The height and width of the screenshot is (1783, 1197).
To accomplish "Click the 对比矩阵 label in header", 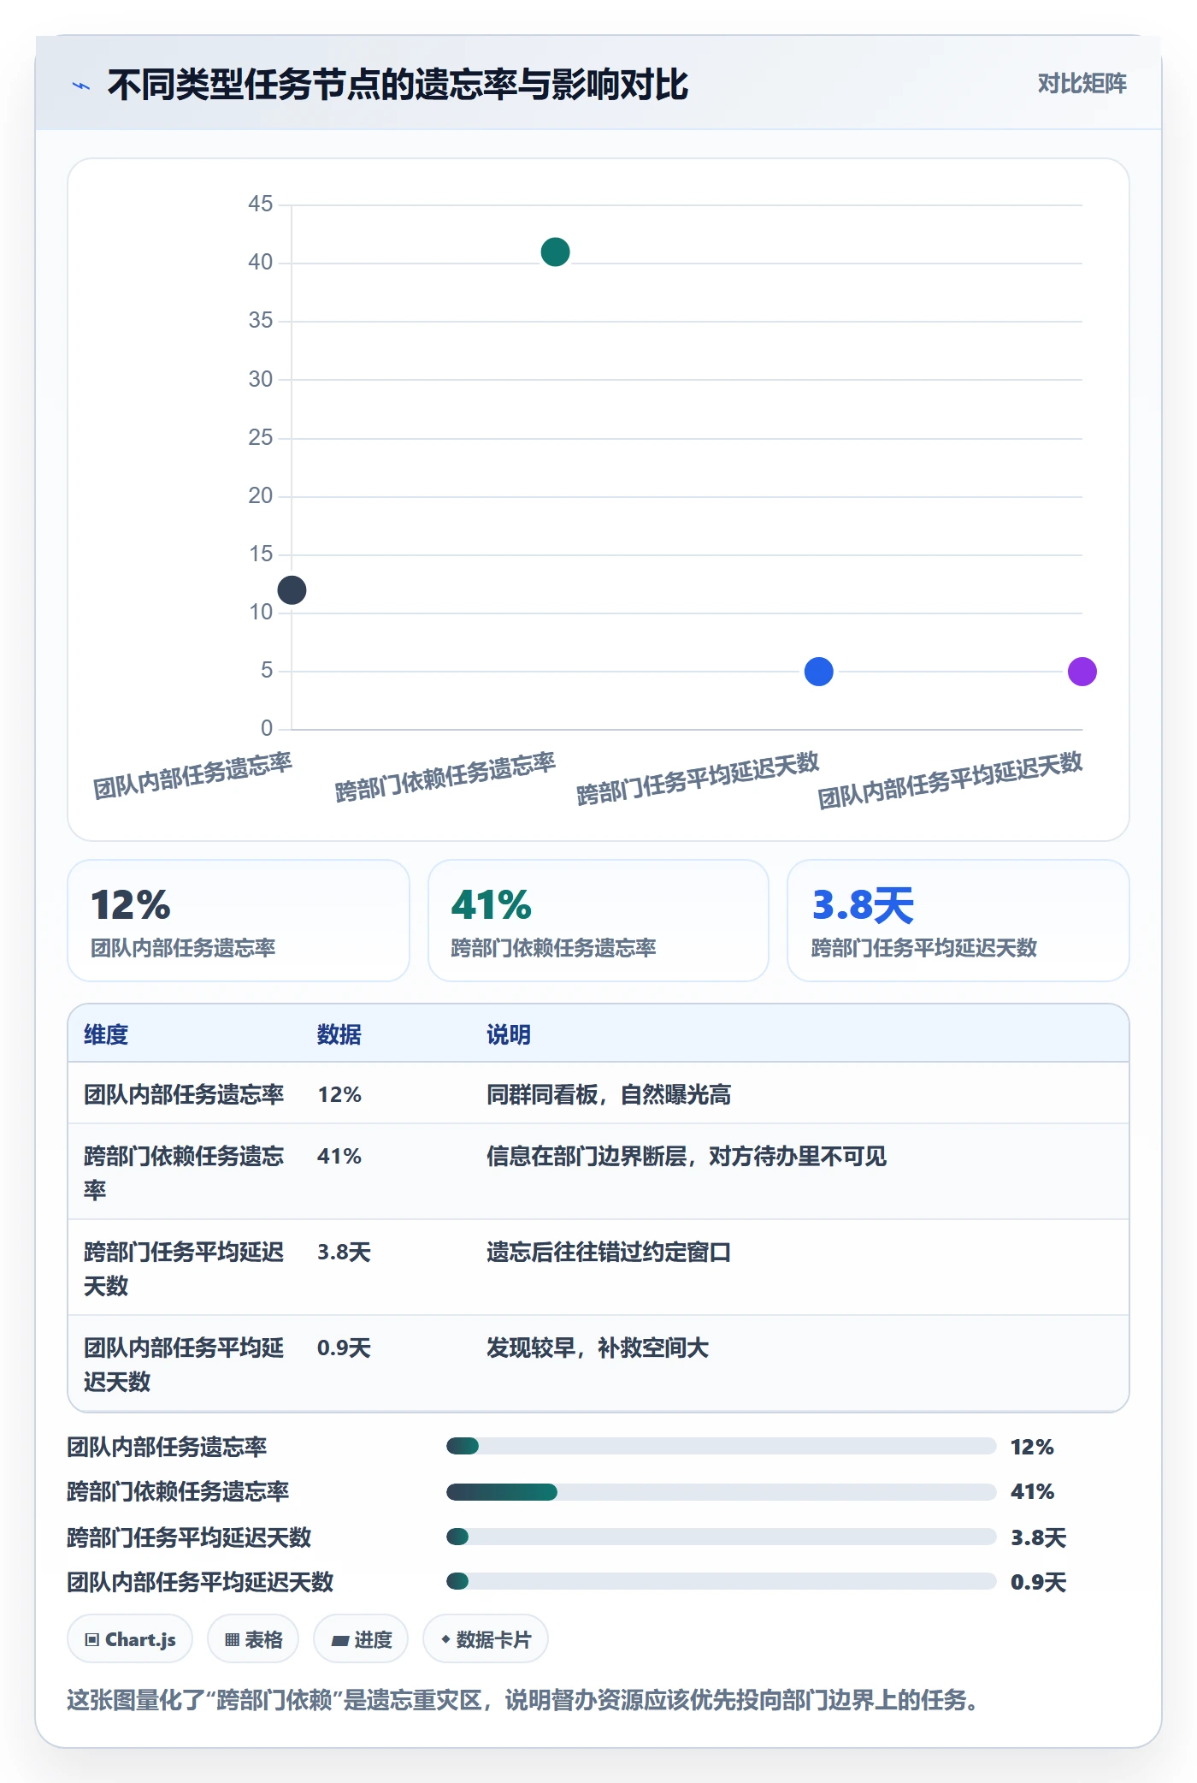I will coord(1082,84).
